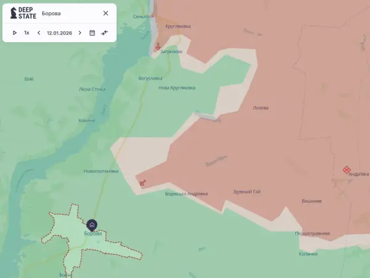The image size is (370, 278).
Task: Click red arrow marker near Загризове
Action: (158, 46)
